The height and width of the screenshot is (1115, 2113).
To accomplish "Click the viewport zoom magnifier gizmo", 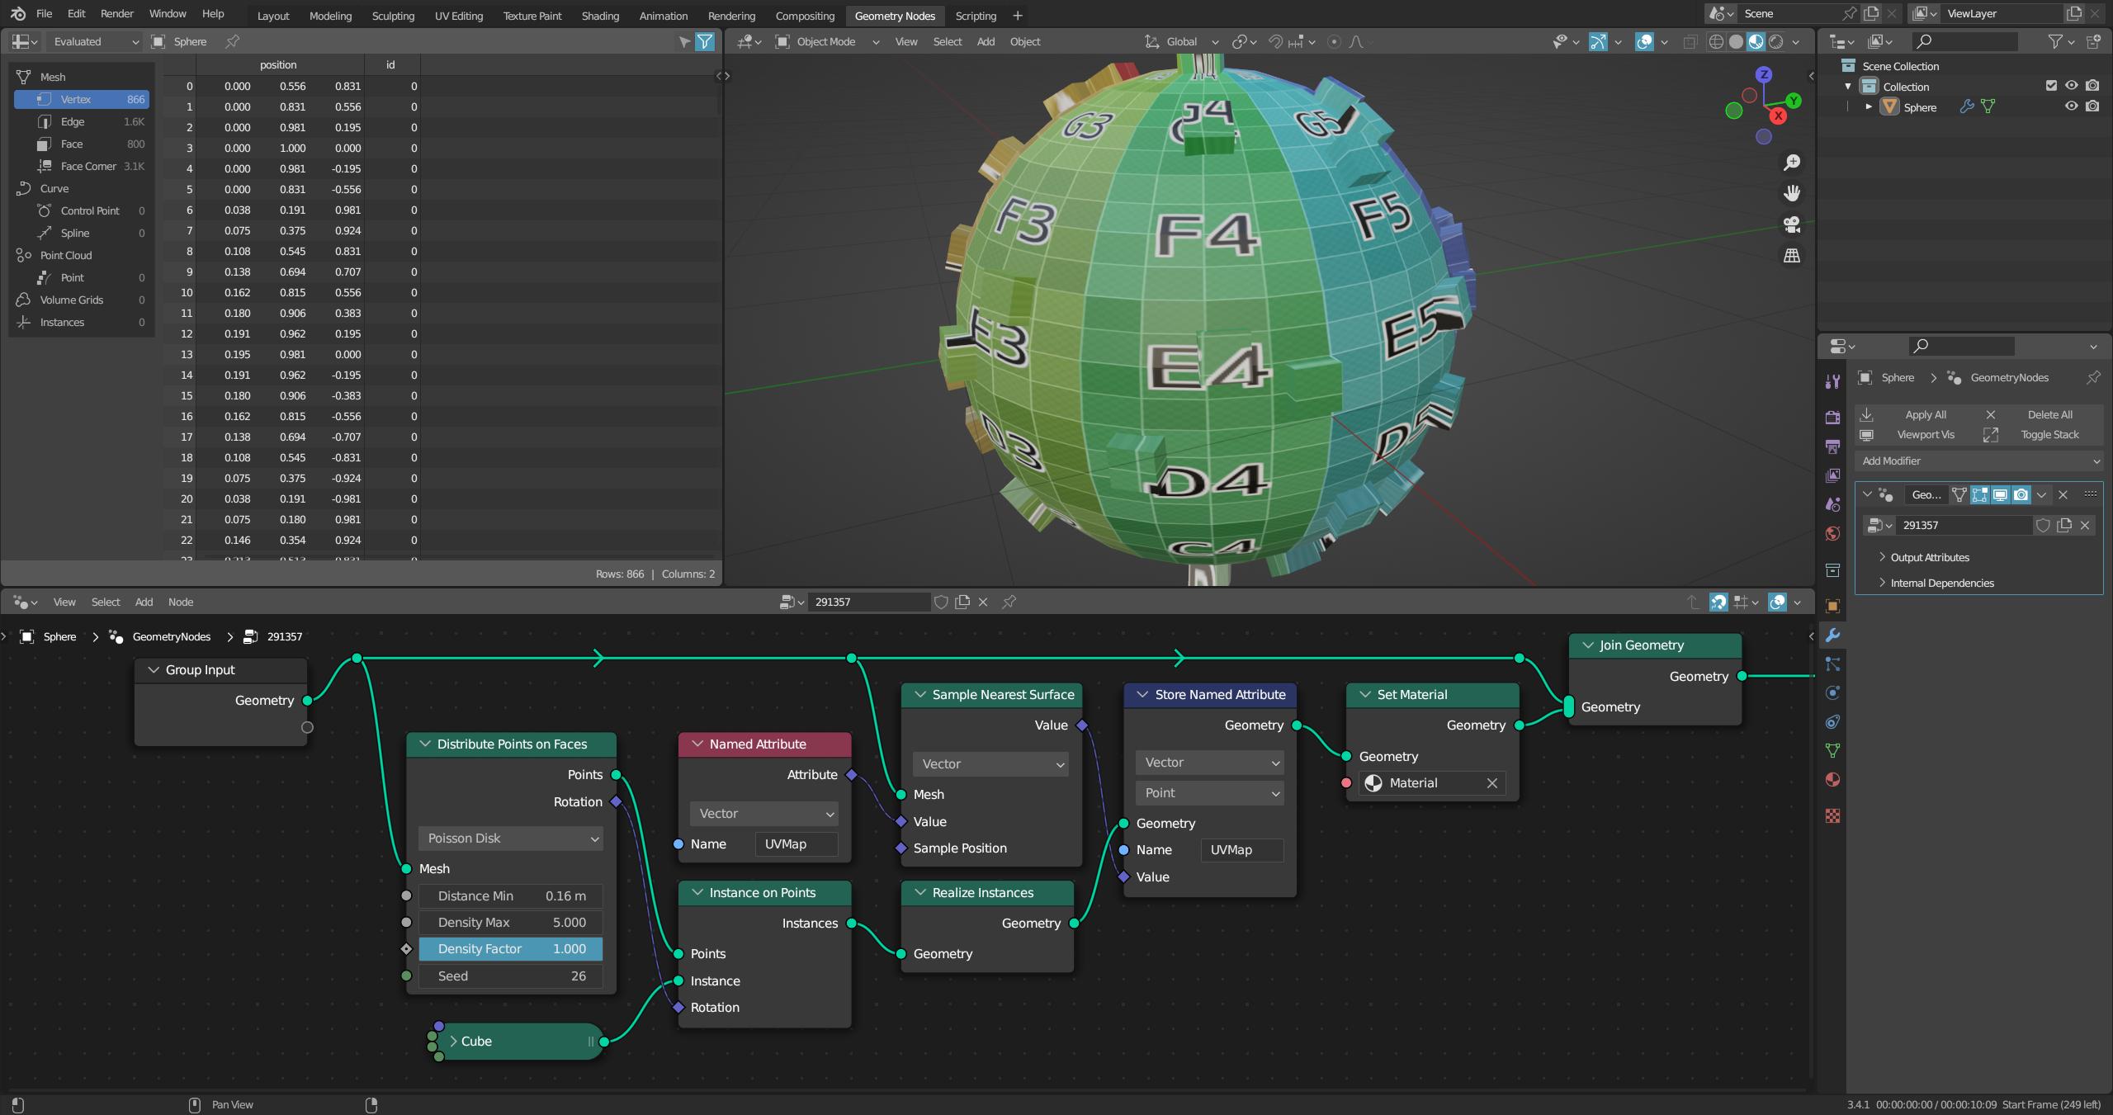I will [x=1792, y=163].
